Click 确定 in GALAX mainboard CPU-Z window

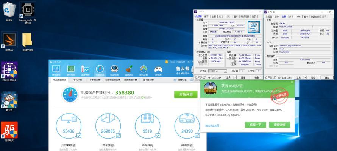pos(327,77)
